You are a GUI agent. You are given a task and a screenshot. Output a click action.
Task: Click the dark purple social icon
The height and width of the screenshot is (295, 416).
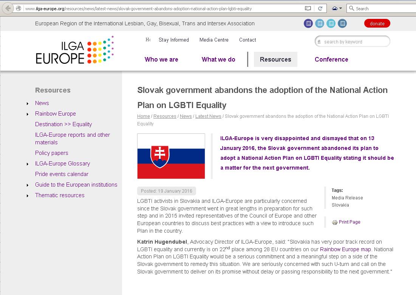pyautogui.click(x=308, y=23)
